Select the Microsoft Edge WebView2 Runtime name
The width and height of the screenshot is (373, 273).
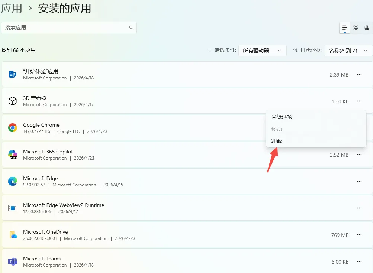click(64, 205)
